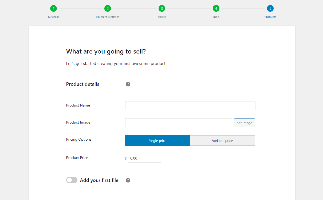Open help icon beside Add your first file
Screen dimensions: 323x200
(x=128, y=180)
